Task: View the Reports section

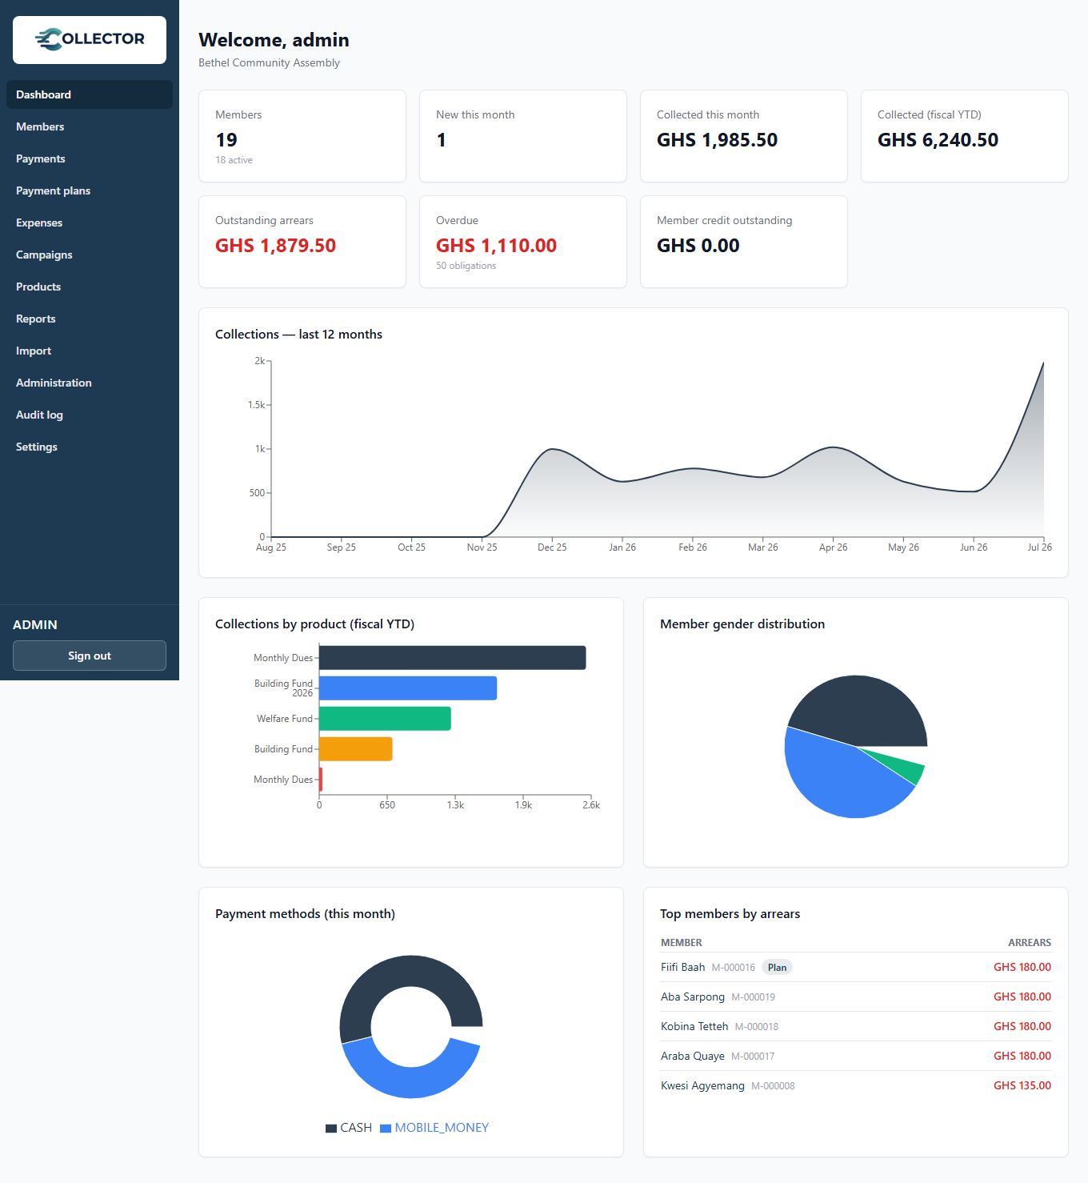Action: pyautogui.click(x=90, y=319)
